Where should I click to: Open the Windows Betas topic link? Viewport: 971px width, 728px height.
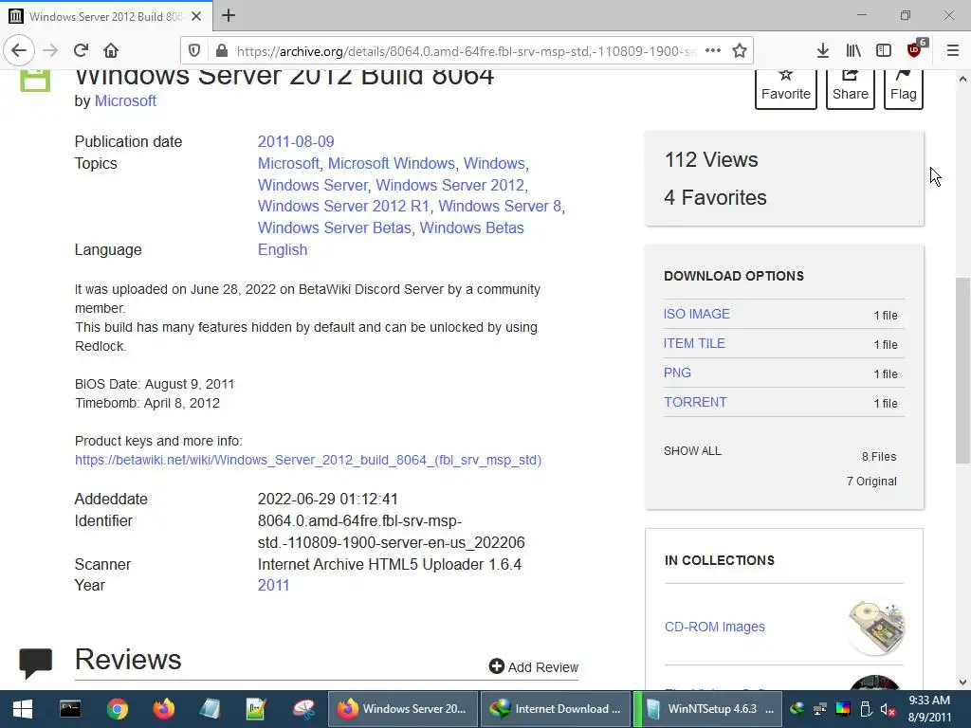point(472,227)
